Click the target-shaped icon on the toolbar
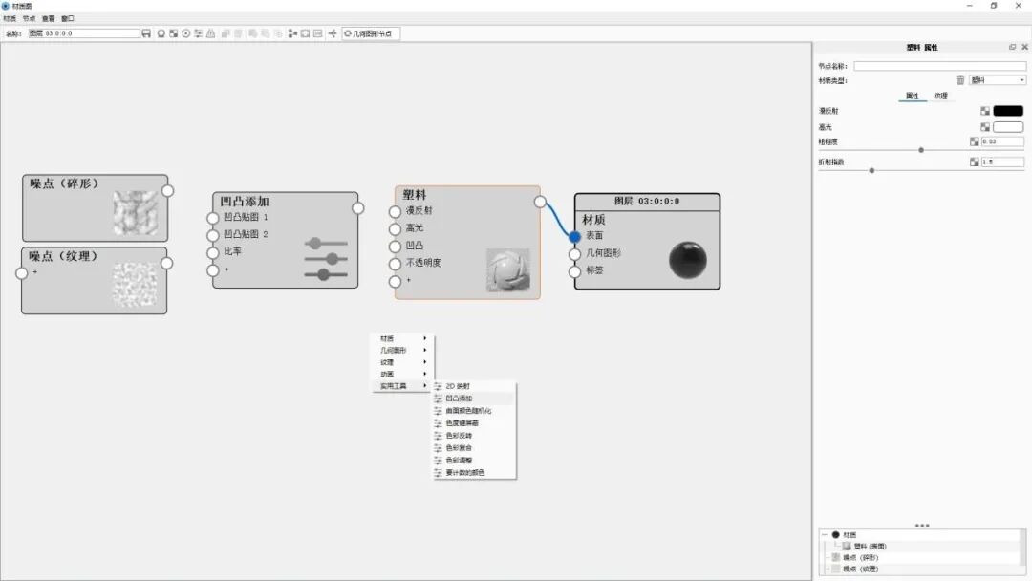 (x=185, y=33)
